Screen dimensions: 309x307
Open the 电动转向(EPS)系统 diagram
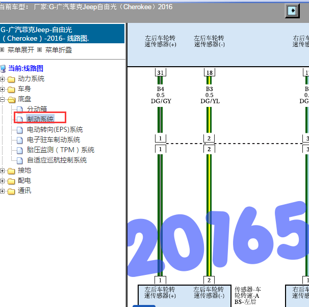point(55,130)
